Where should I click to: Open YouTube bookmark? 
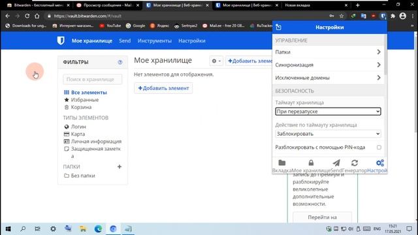point(110,26)
